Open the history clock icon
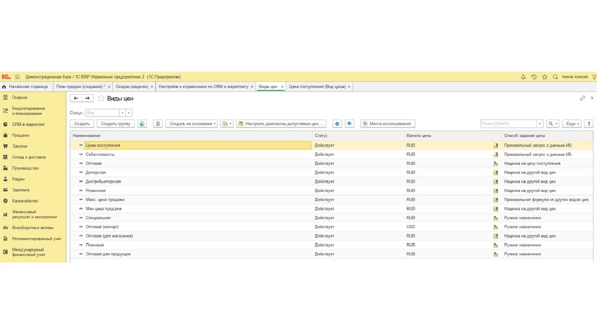 click(534, 77)
